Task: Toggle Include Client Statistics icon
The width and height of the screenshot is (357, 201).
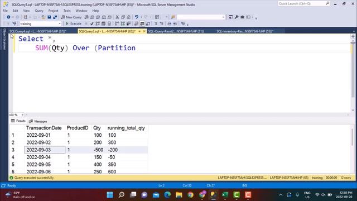Action: [x=128, y=23]
